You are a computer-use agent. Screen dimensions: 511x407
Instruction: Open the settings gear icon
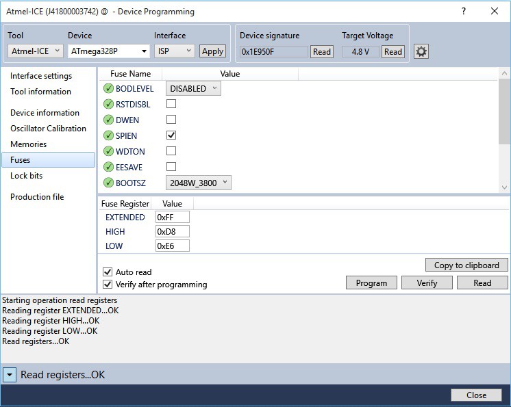click(x=421, y=51)
